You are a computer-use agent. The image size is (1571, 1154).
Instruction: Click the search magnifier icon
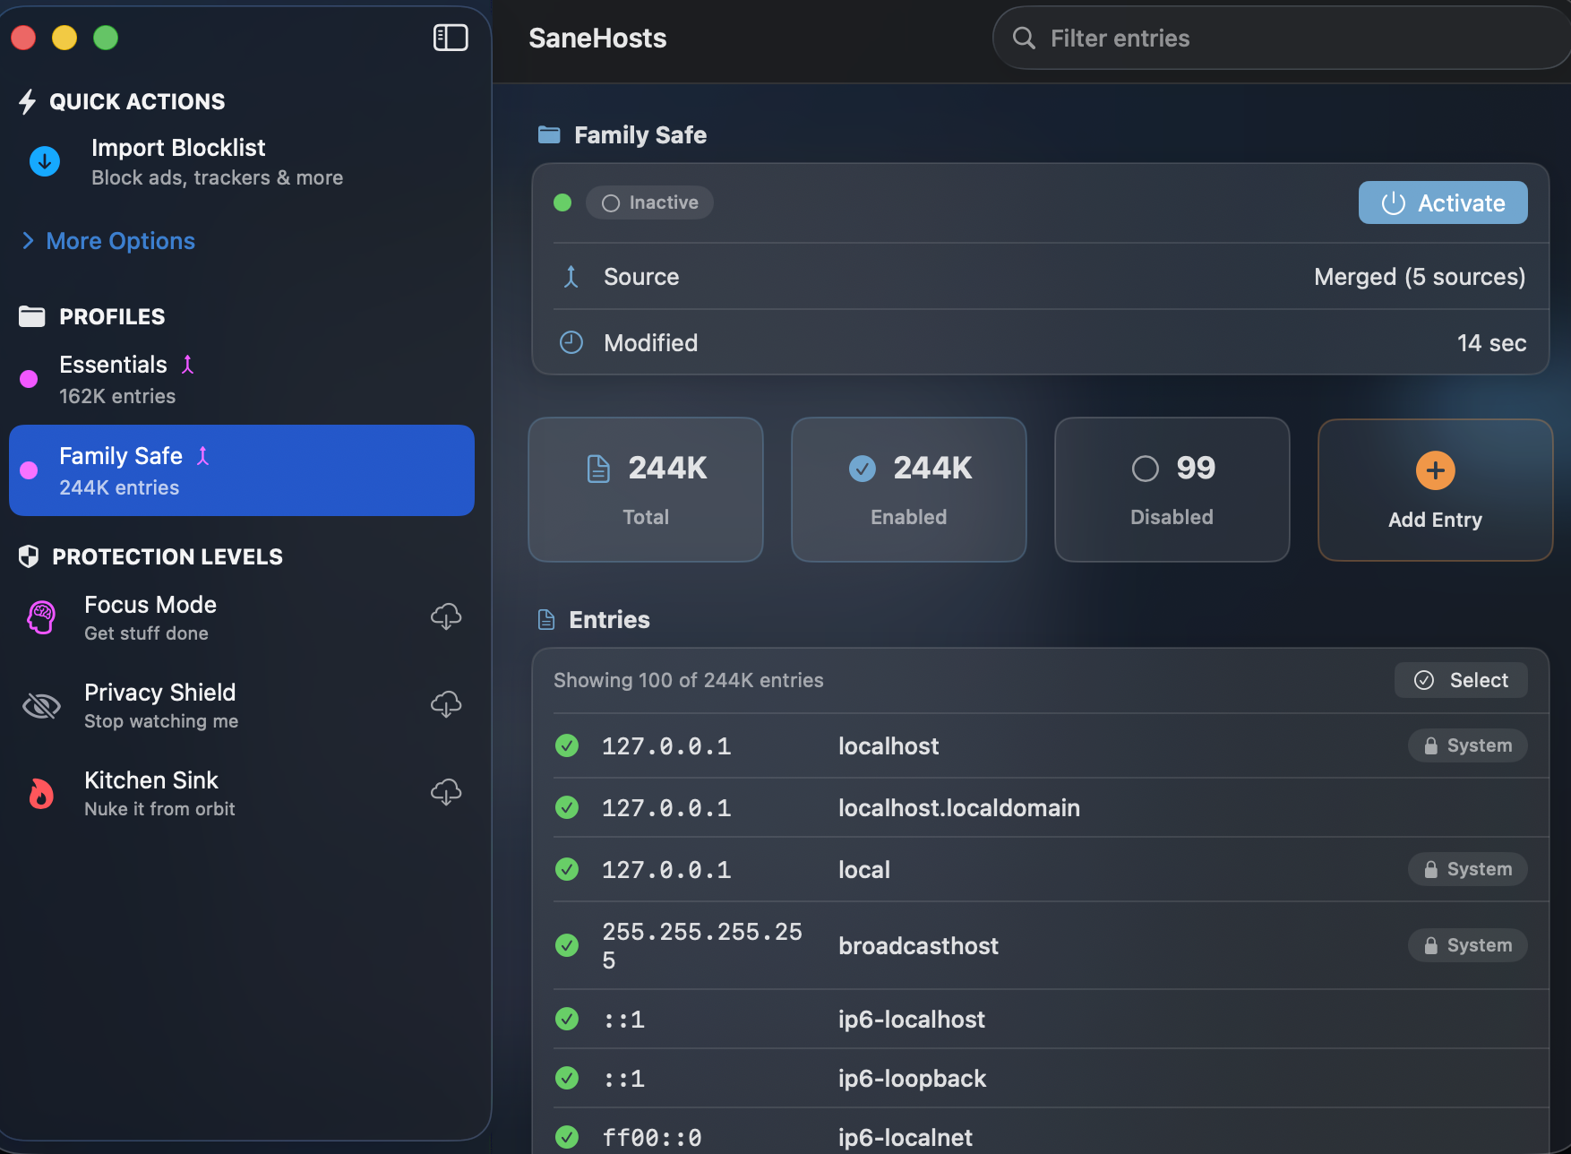1024,38
